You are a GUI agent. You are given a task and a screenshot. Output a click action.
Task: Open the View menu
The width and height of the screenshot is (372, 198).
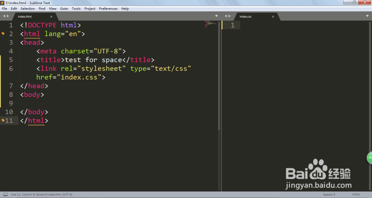tap(53, 9)
